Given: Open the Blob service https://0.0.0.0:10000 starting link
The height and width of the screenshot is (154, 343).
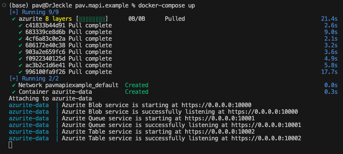Looking at the screenshot, I should [x=216, y=105].
